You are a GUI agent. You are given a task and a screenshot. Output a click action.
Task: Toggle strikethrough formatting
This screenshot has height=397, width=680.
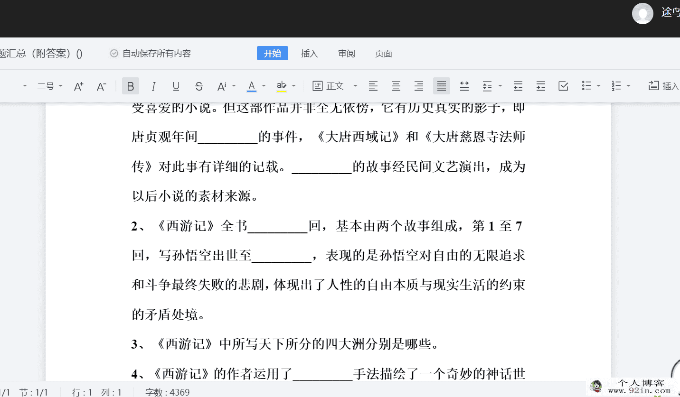199,86
